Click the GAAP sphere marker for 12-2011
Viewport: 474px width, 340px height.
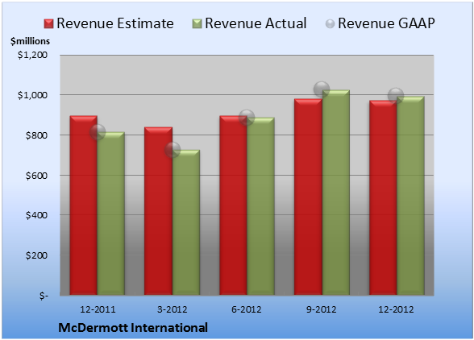pyautogui.click(x=98, y=132)
